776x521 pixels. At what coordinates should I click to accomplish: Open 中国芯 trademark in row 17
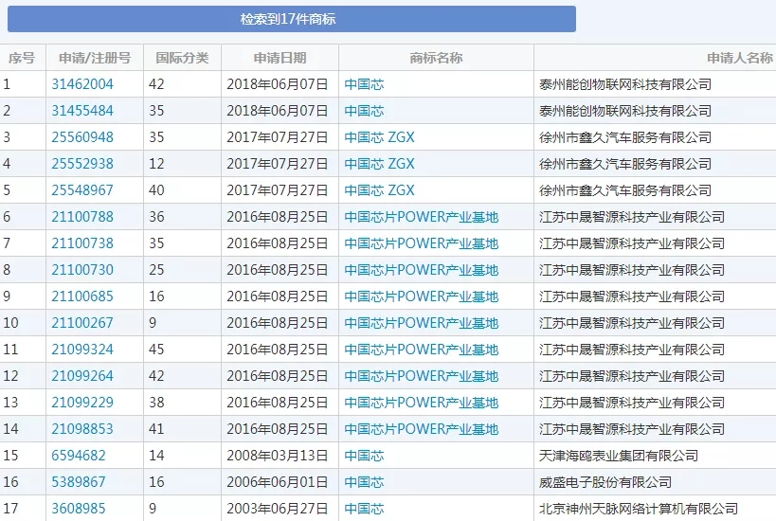364,509
